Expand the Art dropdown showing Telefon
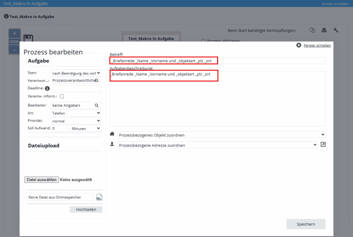Image resolution: width=353 pixels, height=237 pixels. [76, 113]
